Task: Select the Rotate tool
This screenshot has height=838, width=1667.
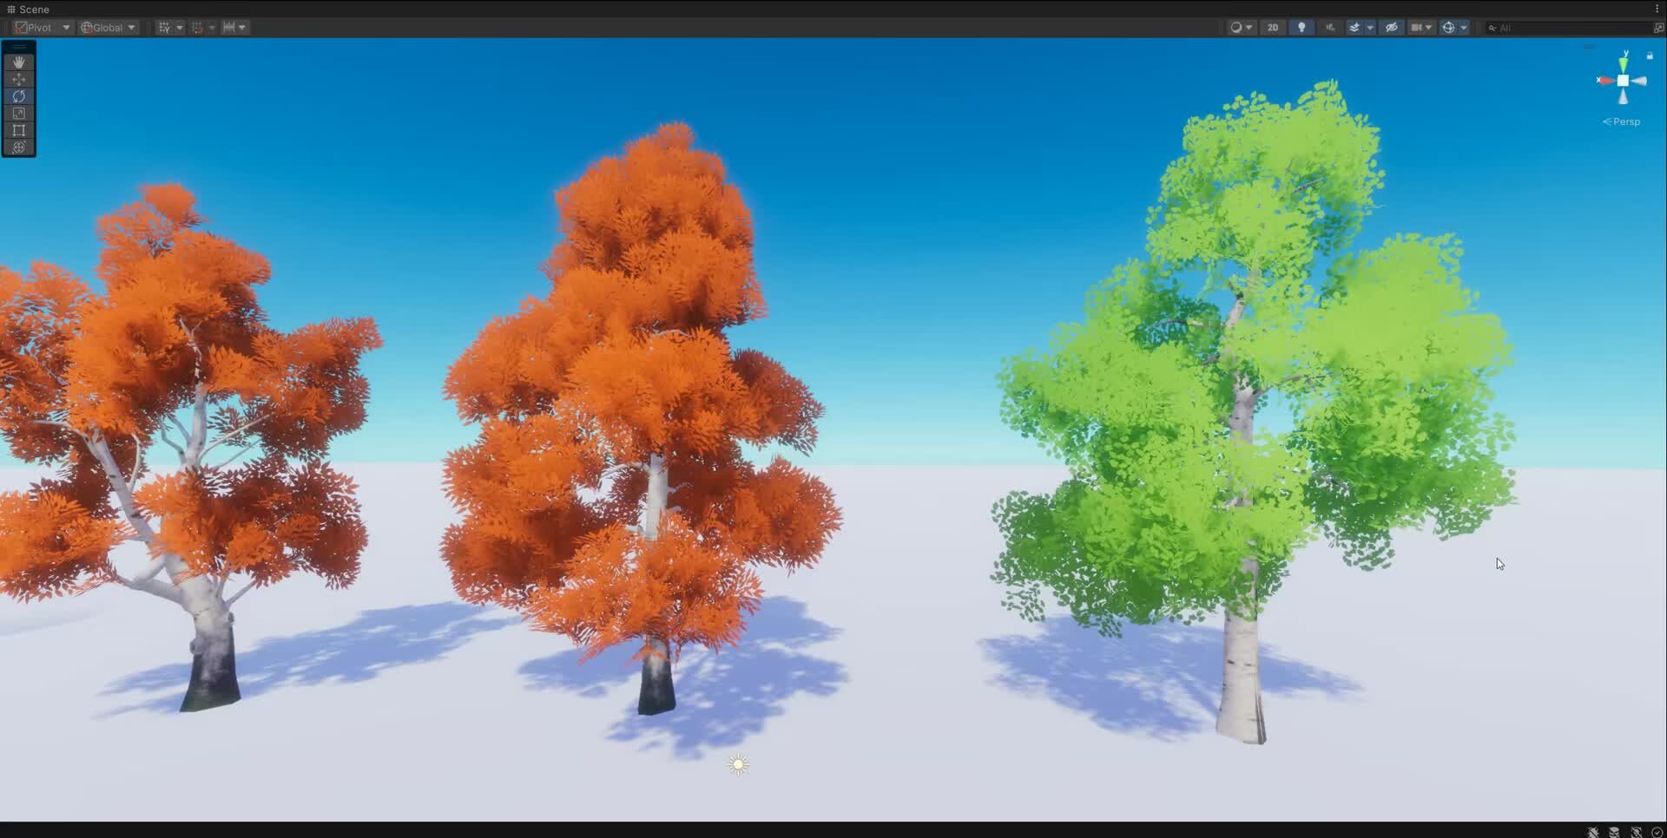Action: point(18,96)
